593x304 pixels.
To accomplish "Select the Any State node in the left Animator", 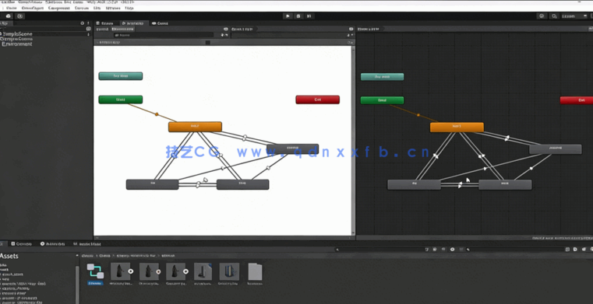I will tap(121, 76).
